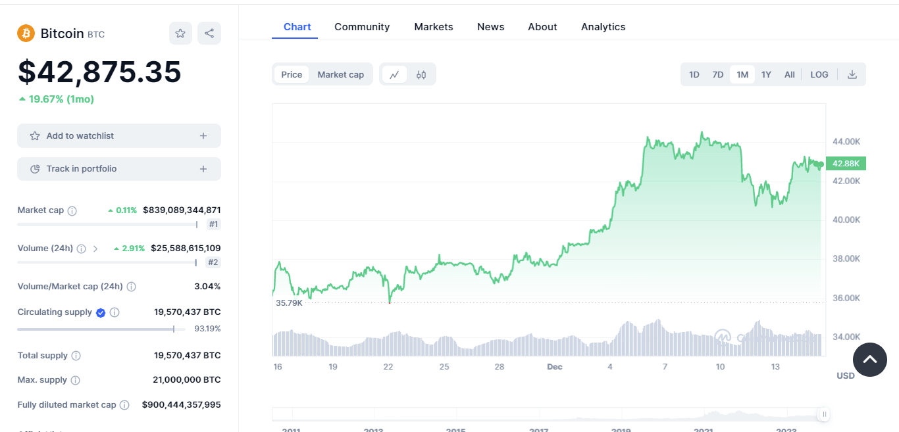This screenshot has width=899, height=432.
Task: Click the #2 volume rank badge
Action: pos(213,263)
